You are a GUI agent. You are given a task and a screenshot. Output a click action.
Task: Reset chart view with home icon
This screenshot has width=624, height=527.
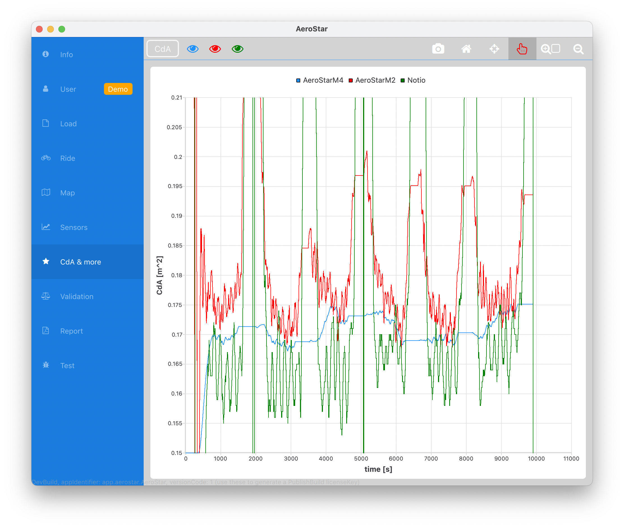(x=466, y=49)
